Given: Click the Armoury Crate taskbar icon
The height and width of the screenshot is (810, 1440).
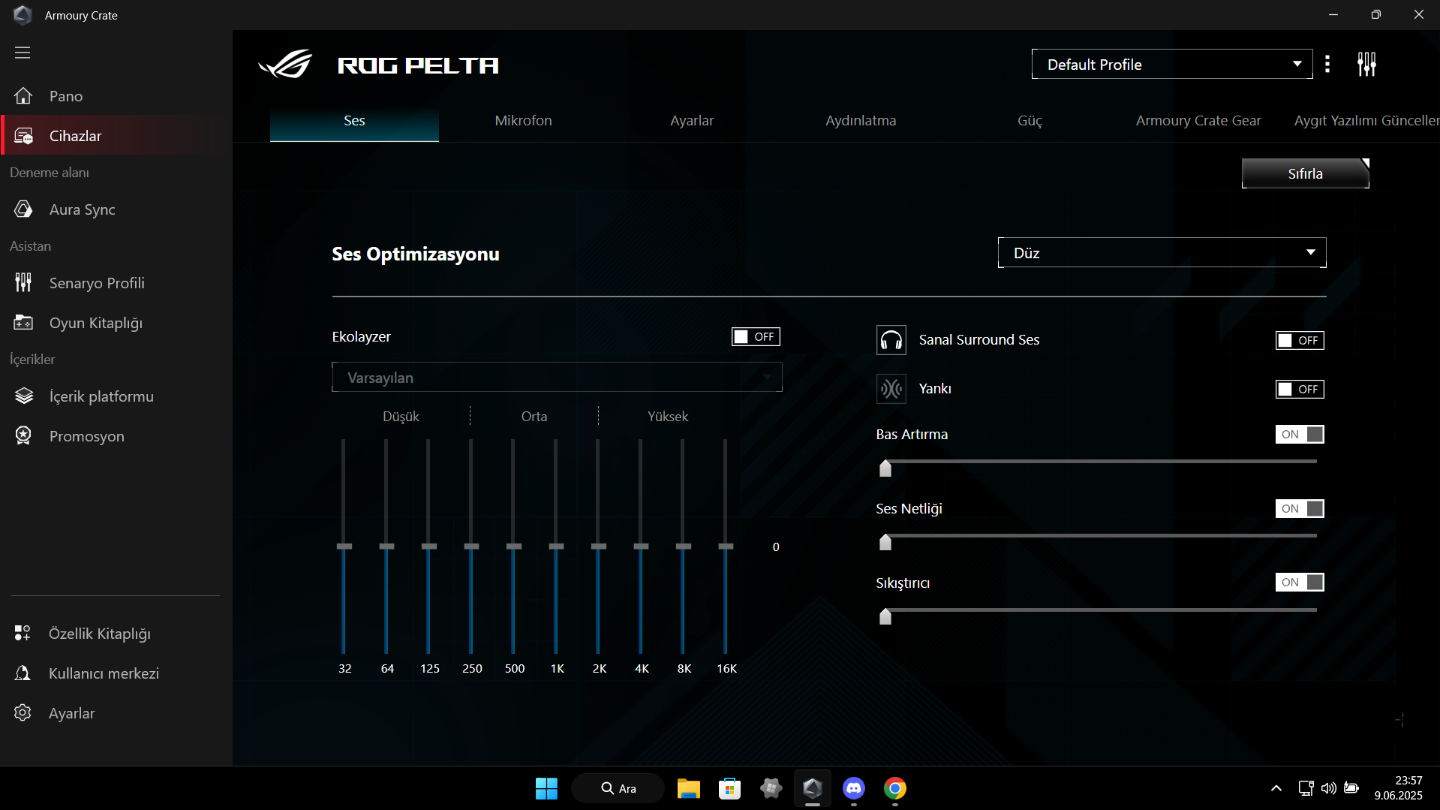Looking at the screenshot, I should [813, 789].
